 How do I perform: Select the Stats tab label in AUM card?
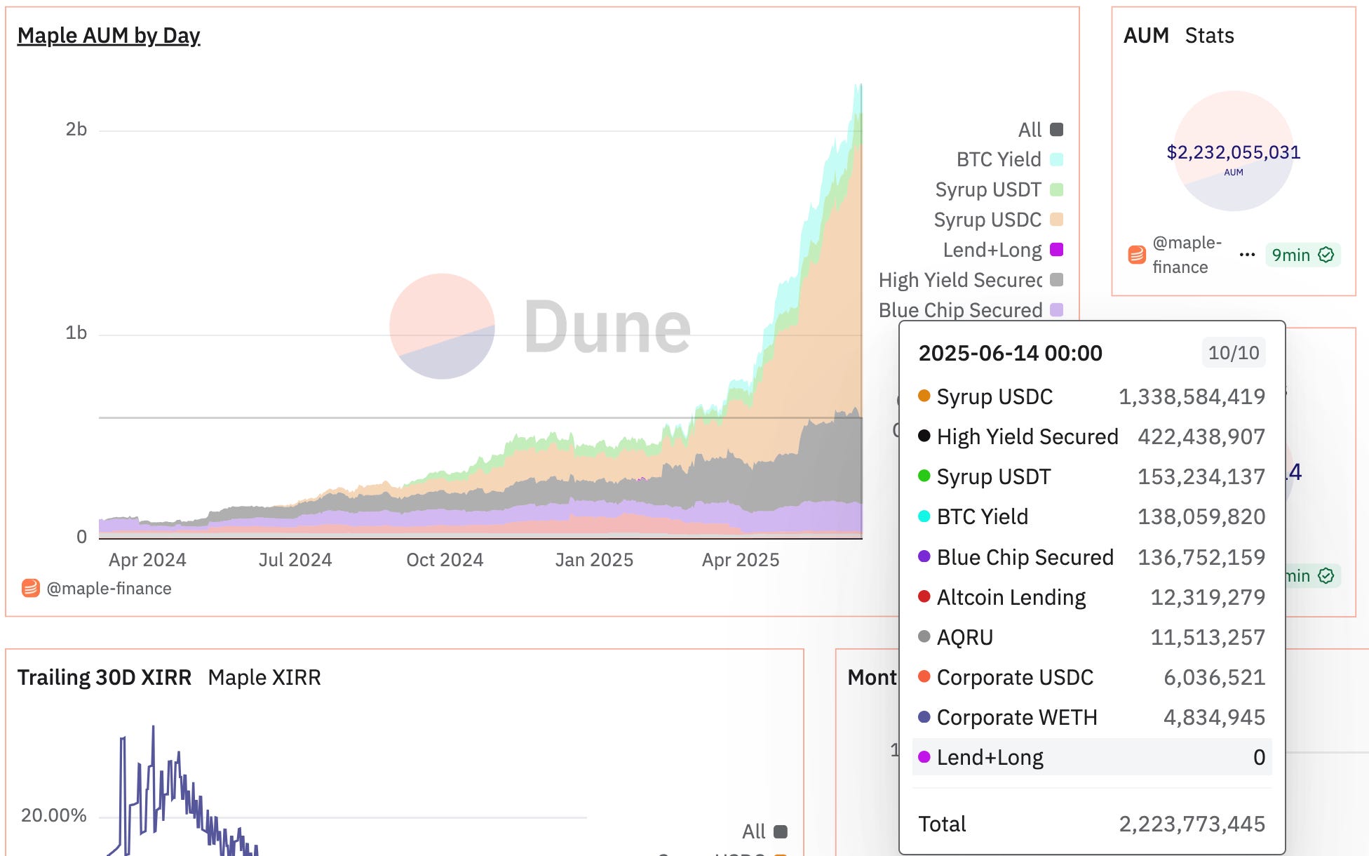(x=1209, y=36)
